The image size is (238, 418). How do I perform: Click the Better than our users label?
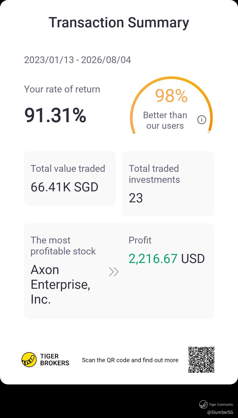(165, 120)
